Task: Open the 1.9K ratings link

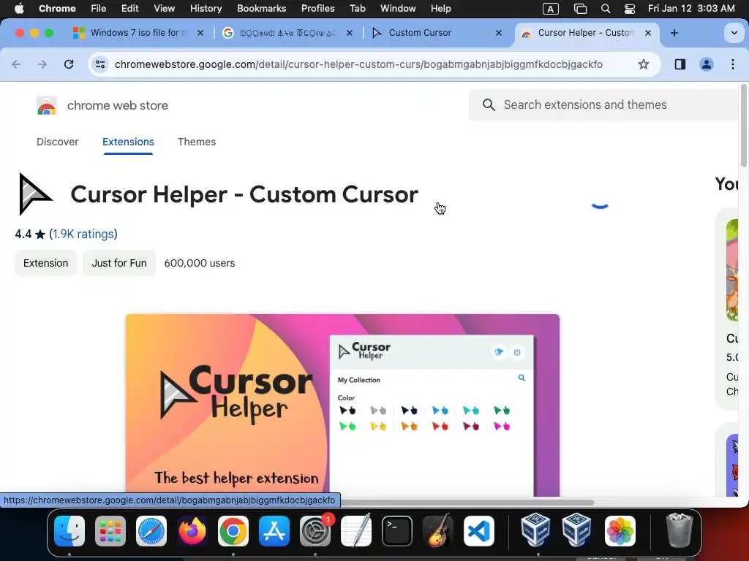Action: point(83,234)
